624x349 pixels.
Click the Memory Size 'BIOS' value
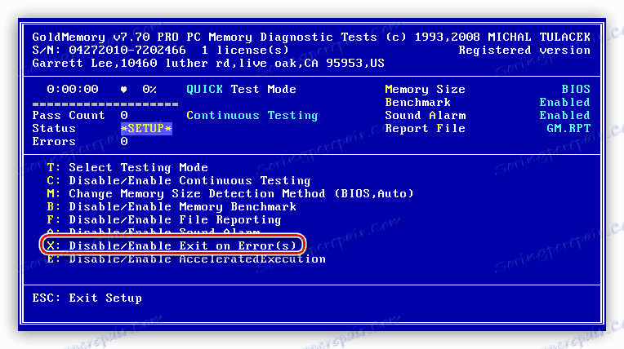[x=576, y=89]
